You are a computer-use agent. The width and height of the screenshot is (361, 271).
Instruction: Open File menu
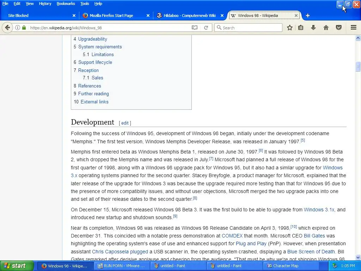[x=5, y=4]
